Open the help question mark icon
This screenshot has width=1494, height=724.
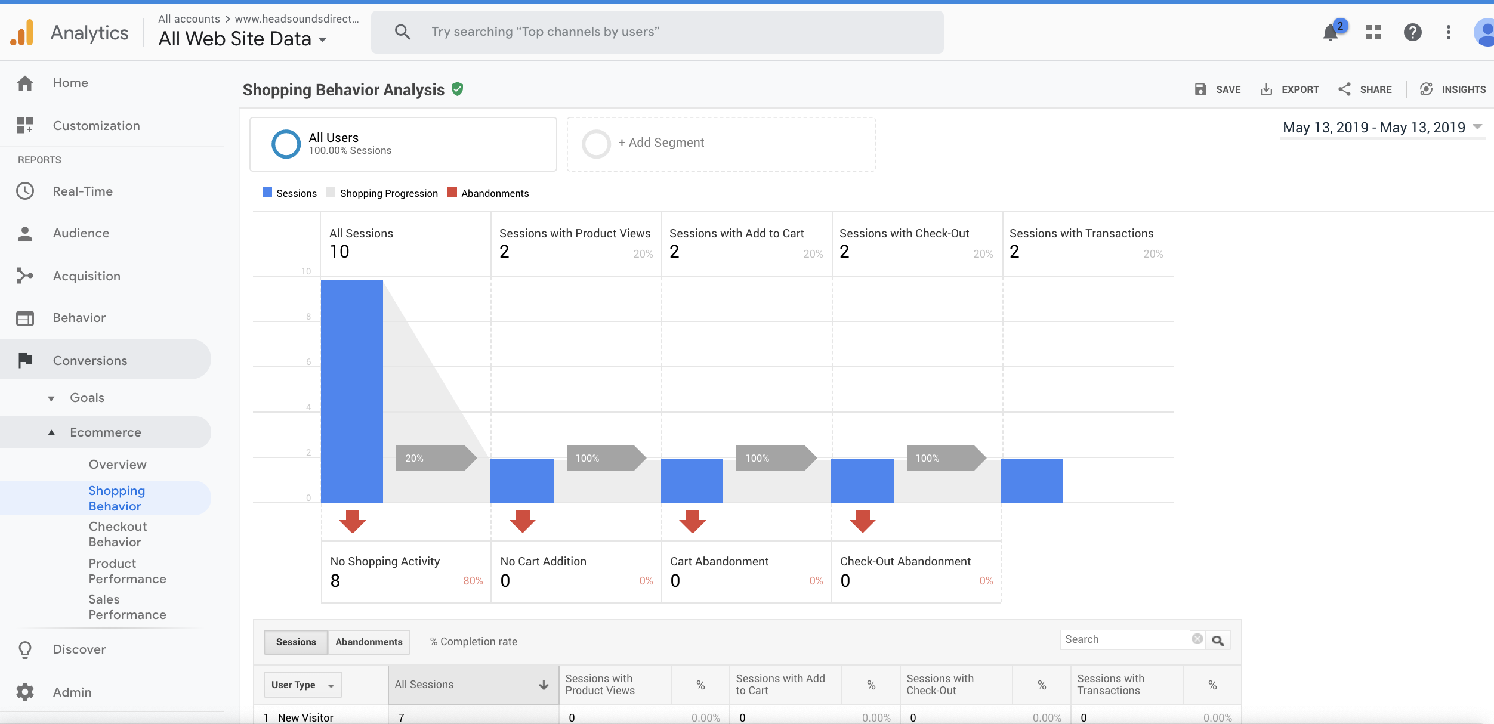point(1412,32)
